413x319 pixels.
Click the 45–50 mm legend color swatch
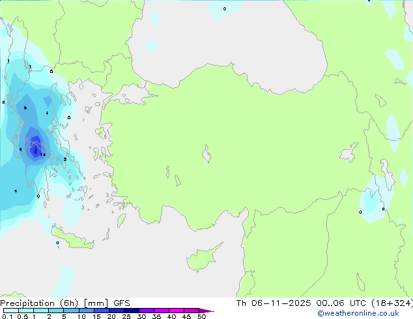(x=192, y=311)
